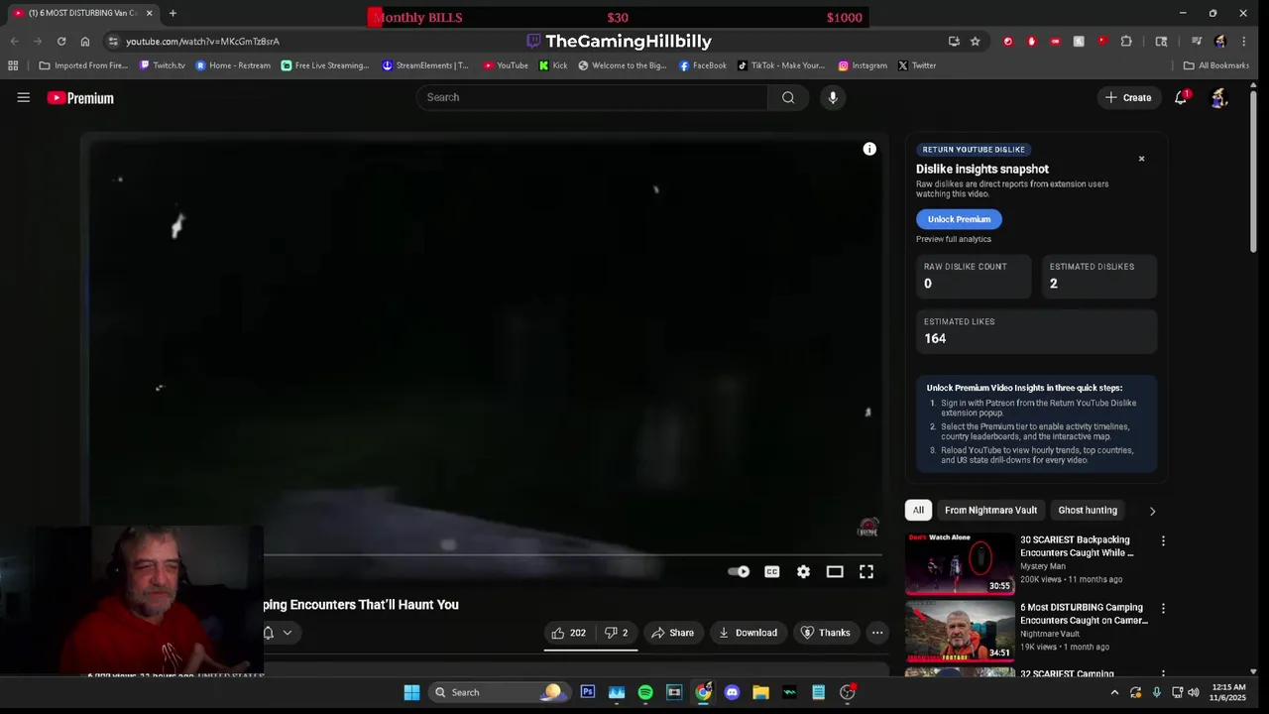Open Windows Start menu
Image resolution: width=1269 pixels, height=714 pixels.
pos(411,692)
